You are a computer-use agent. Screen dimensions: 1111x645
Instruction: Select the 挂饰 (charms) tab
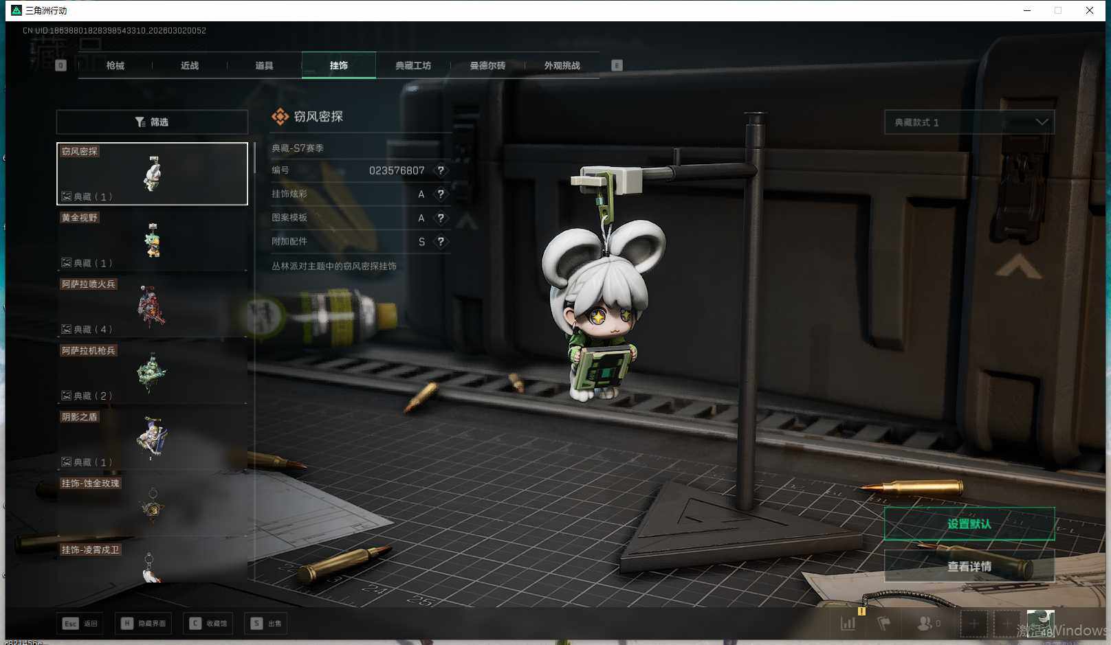pyautogui.click(x=339, y=65)
